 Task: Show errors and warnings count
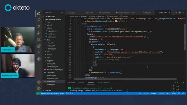pyautogui.click(x=70, y=93)
